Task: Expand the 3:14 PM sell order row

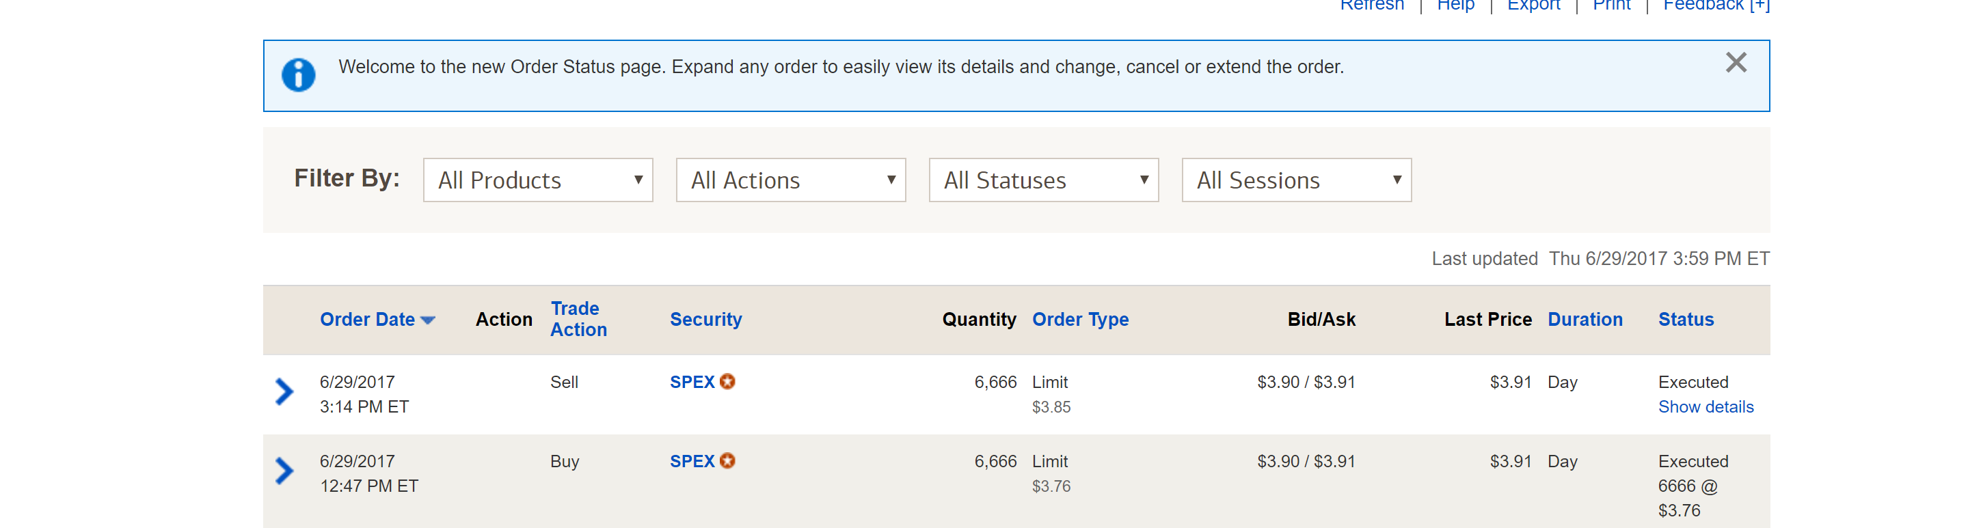Action: [284, 391]
